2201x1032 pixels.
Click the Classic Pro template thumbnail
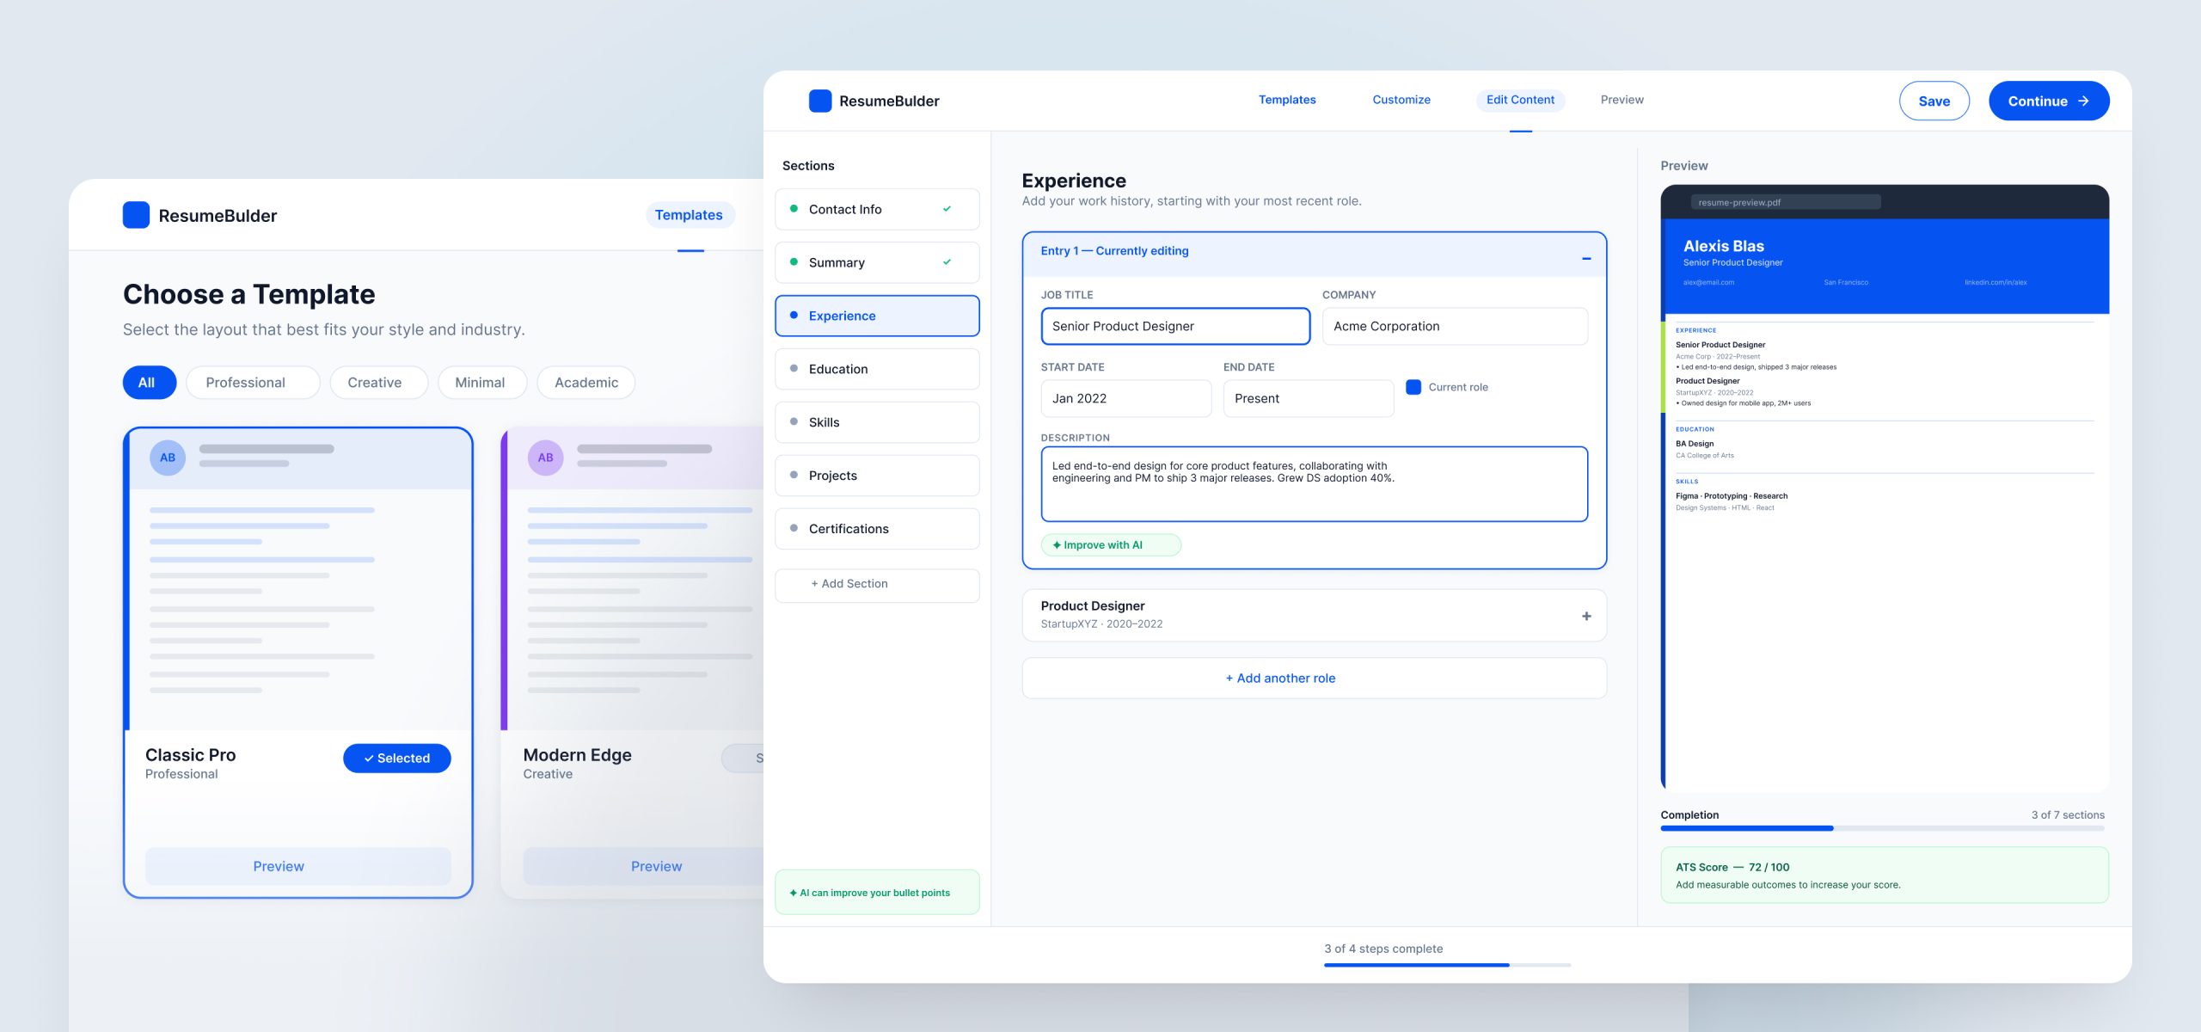point(298,580)
